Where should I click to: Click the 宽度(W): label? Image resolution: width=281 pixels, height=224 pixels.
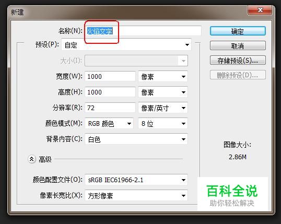69,76
